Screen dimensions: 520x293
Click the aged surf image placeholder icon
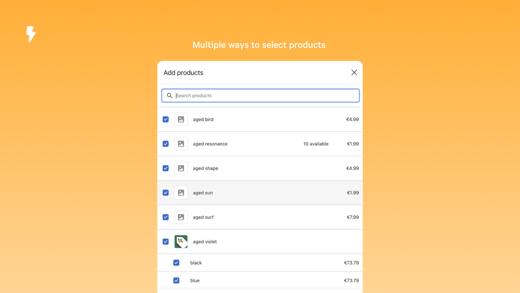181,217
